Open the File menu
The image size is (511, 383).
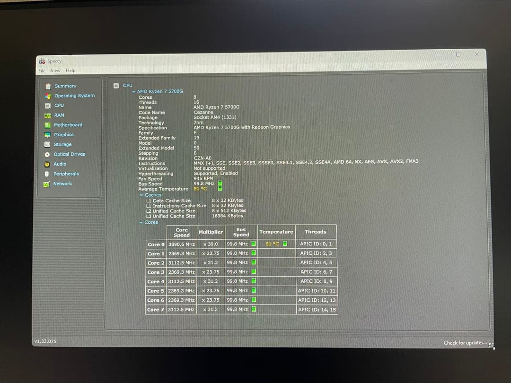tap(42, 70)
